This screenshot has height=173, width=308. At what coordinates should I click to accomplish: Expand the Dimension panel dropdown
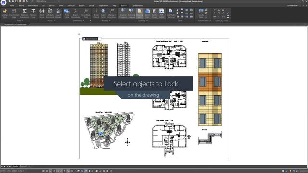pyautogui.click(x=78, y=21)
